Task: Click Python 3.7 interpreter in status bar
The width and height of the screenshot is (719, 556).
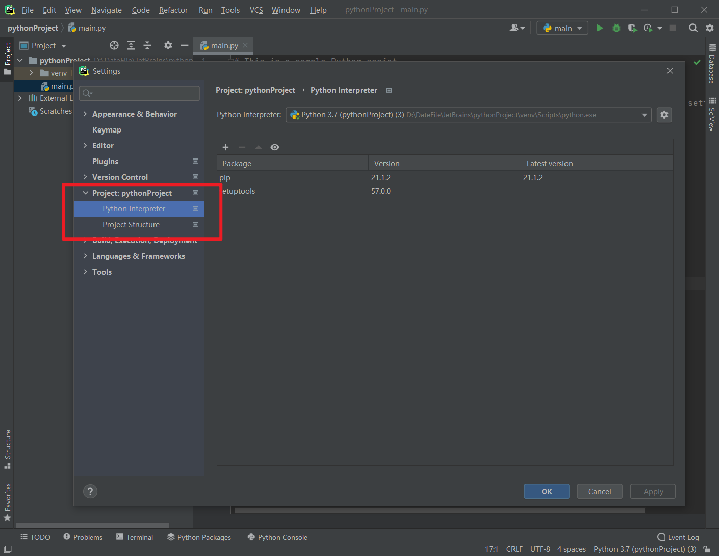Action: (645, 549)
